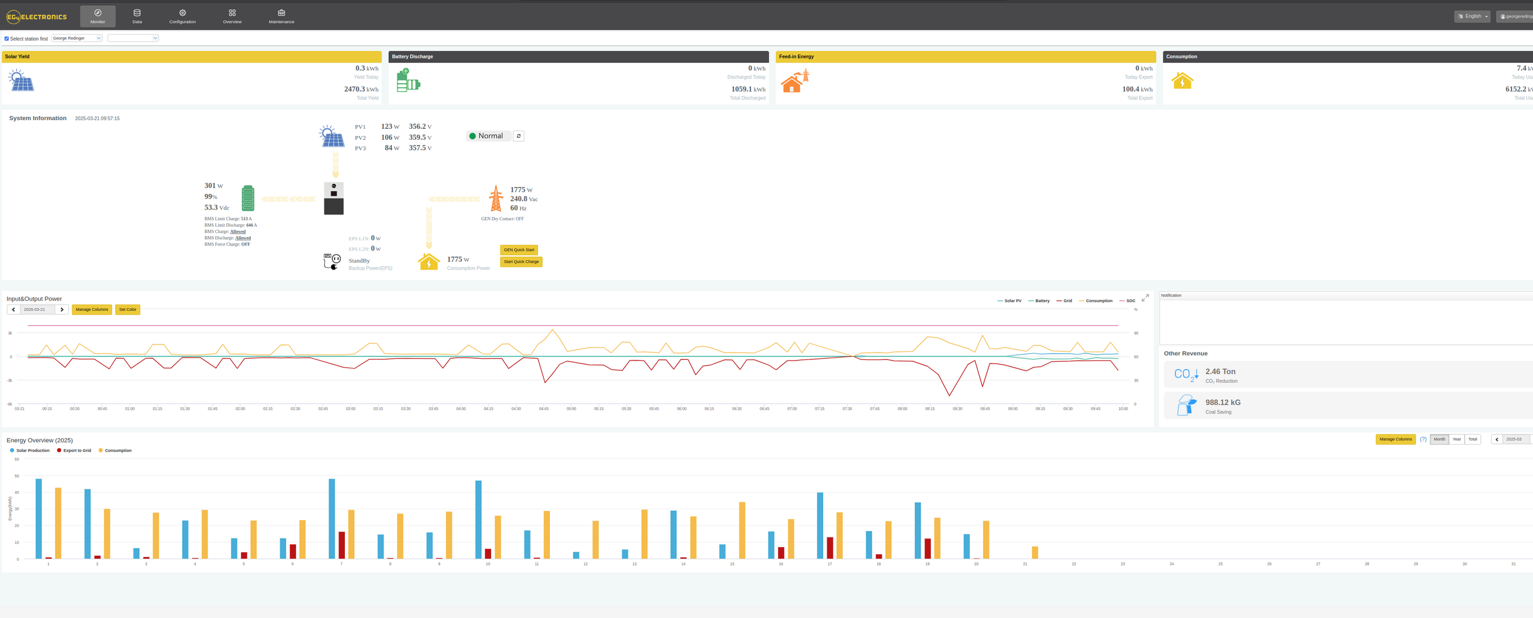The height and width of the screenshot is (618, 1533).
Task: Open the Set Color button for chart
Action: 127,310
